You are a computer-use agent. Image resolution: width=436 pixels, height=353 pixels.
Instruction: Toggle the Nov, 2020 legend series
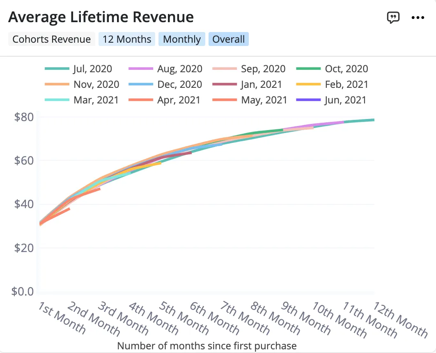tap(82, 84)
